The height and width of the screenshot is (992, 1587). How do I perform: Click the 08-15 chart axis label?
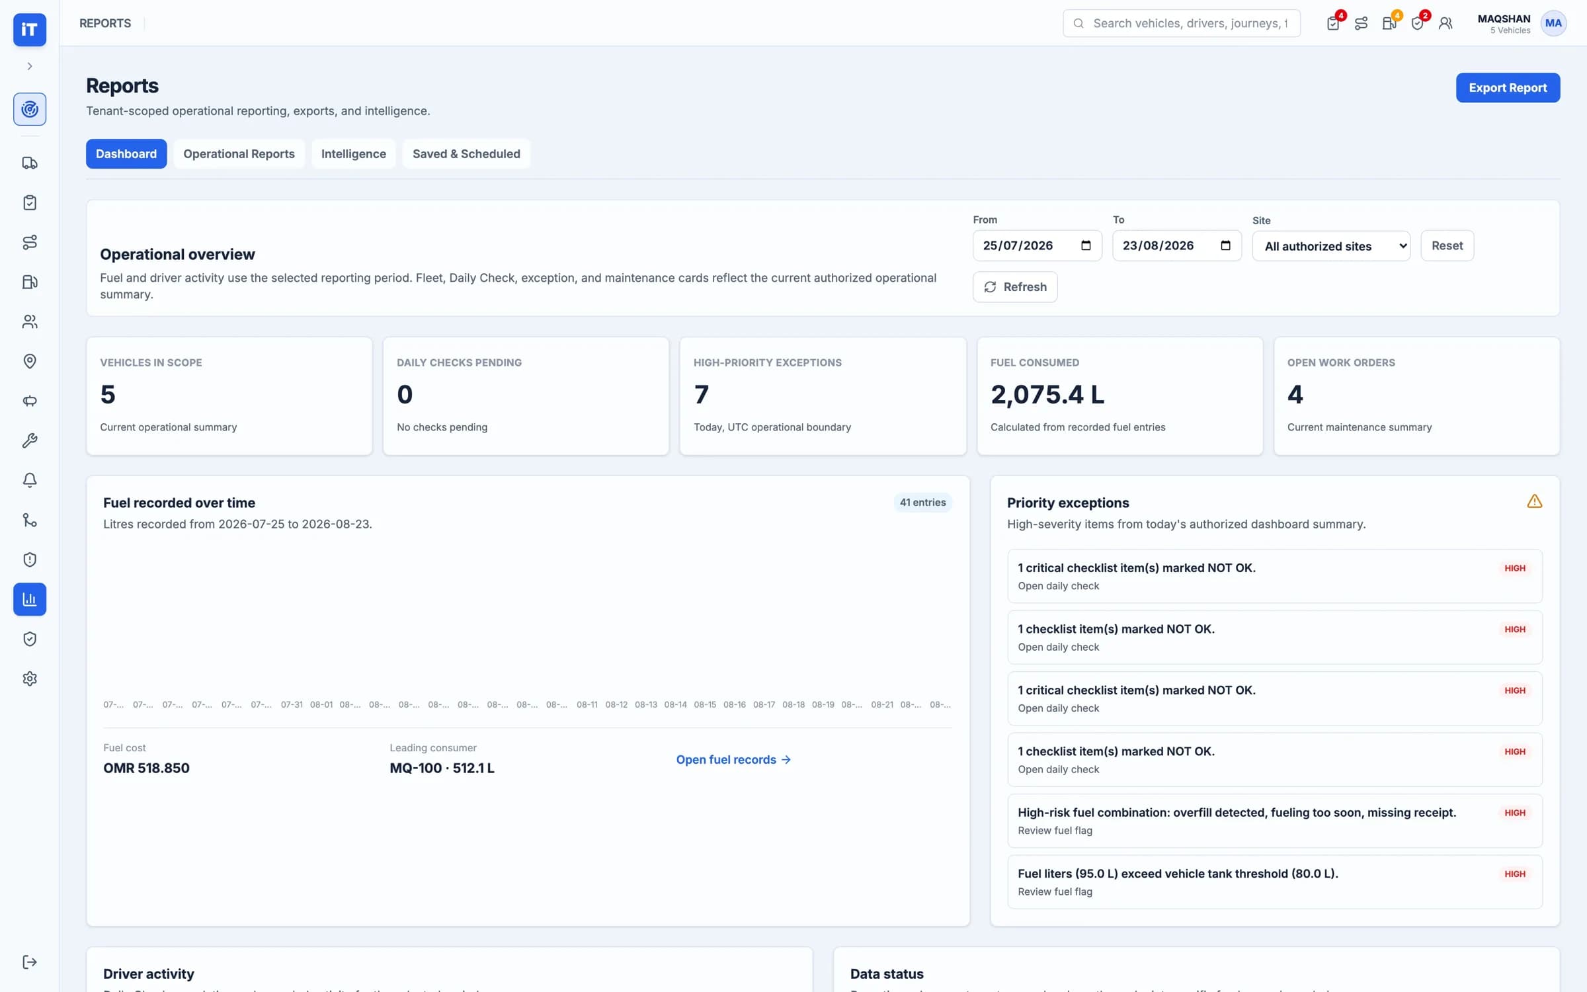pyautogui.click(x=705, y=704)
